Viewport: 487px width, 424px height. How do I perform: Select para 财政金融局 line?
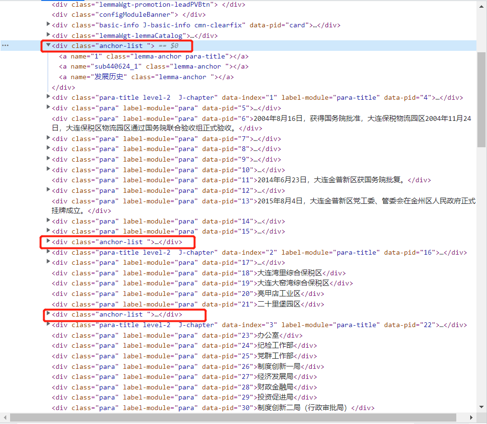pyautogui.click(x=185, y=387)
